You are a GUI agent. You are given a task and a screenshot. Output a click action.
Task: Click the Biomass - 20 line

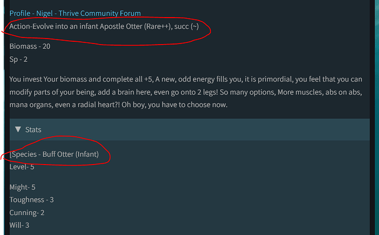(30, 46)
